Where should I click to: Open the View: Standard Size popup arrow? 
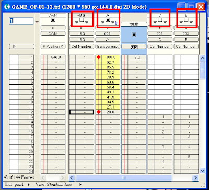[80, 184]
